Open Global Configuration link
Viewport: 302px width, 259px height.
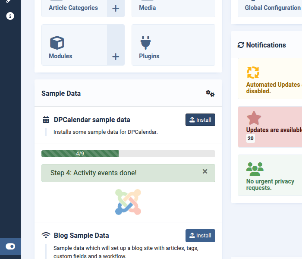coord(272,8)
